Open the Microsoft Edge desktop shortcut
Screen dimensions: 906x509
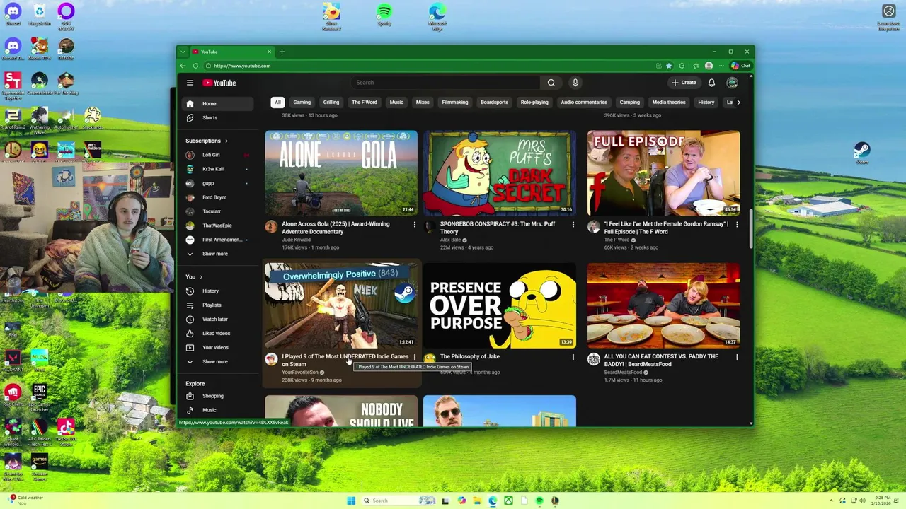(x=437, y=16)
